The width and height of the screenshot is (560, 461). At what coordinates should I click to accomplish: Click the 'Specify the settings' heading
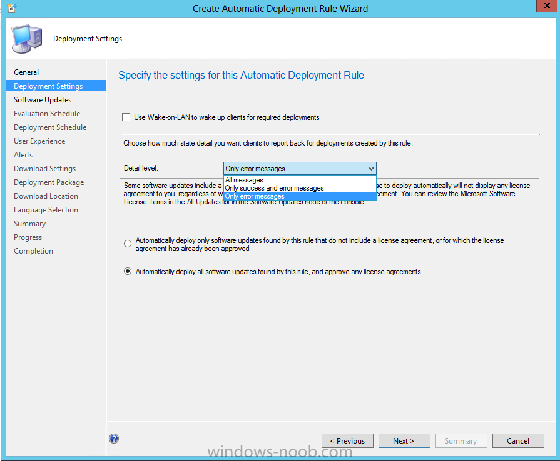click(x=241, y=75)
